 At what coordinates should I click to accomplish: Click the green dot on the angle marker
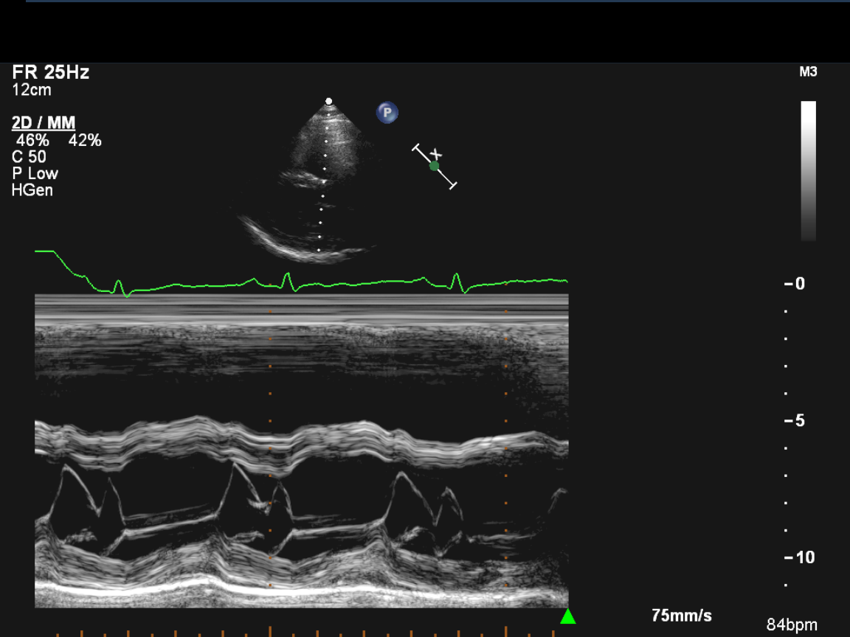click(x=435, y=166)
